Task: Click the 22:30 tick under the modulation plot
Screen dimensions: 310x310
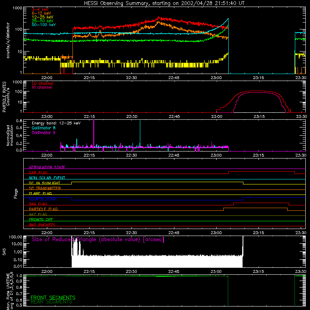Action: (131, 155)
